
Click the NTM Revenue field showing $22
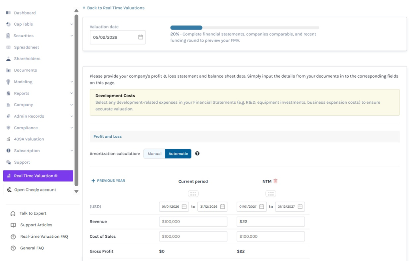pos(271,221)
